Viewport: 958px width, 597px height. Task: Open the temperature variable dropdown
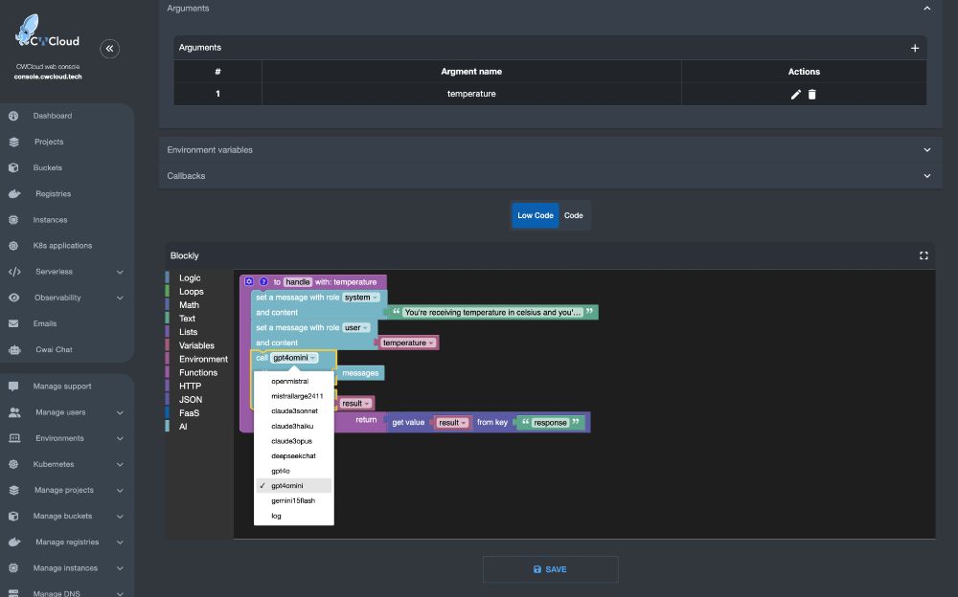point(408,343)
